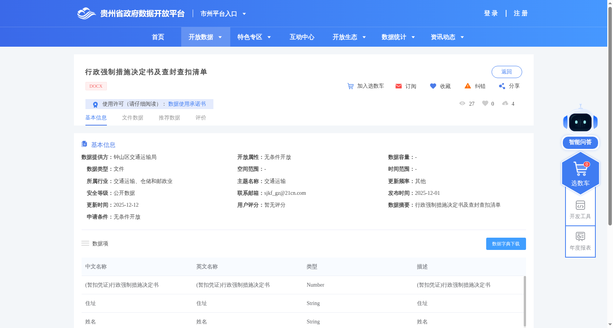Click the browser scrollbar down arrow
This screenshot has height=328, width=613.
click(x=610, y=325)
